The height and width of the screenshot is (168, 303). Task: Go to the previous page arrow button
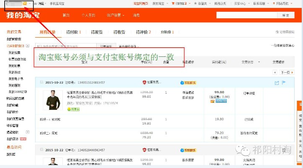coord(275,73)
